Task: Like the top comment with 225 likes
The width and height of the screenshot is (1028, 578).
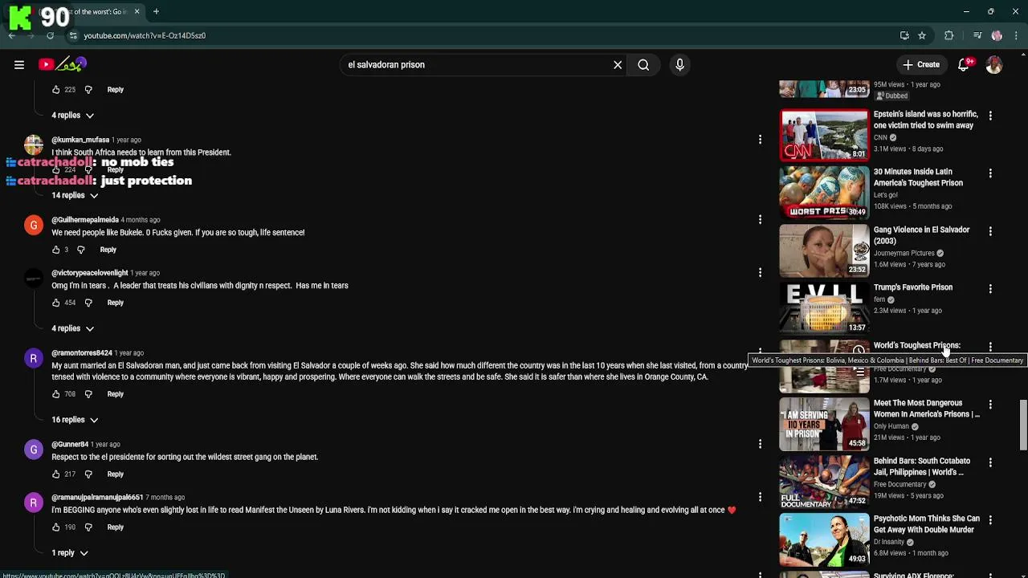Action: click(x=55, y=90)
